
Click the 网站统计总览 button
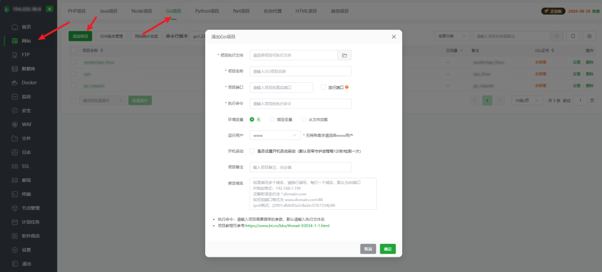coord(146,36)
